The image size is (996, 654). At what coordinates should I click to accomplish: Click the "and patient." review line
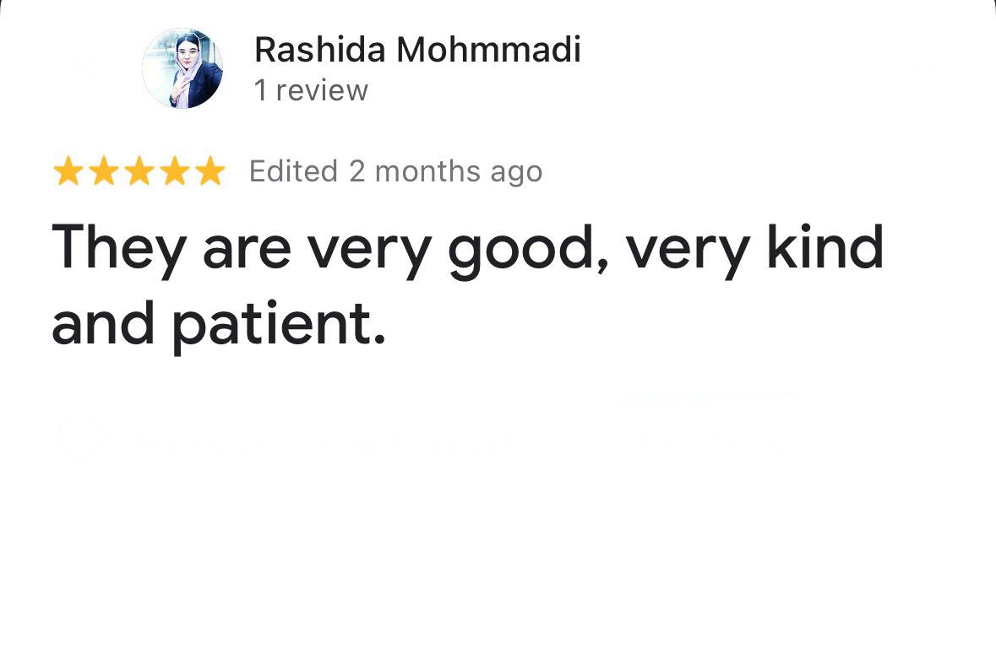click(x=219, y=325)
